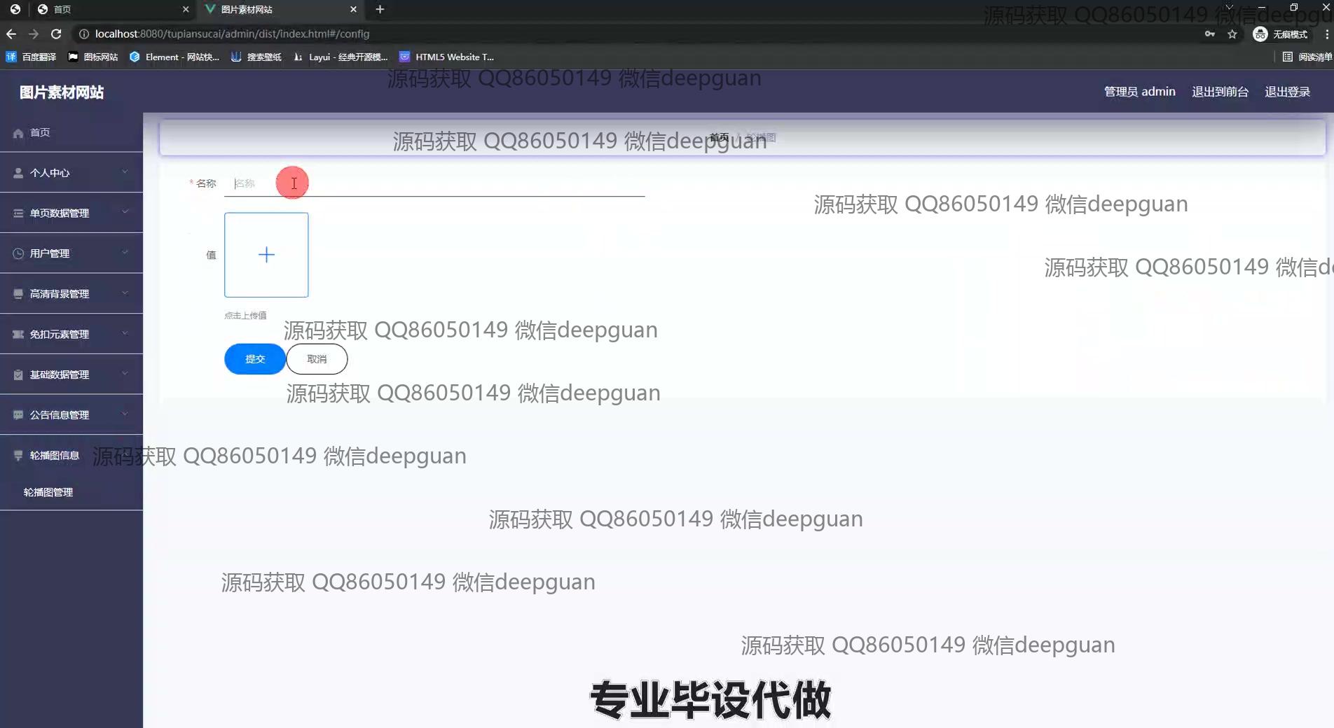This screenshot has width=1334, height=728.
Task: Click the browser forward arrow
Action: tap(34, 34)
